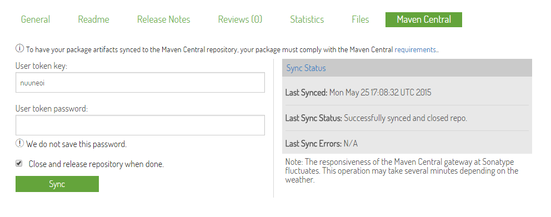View the Reviews (0) tab

point(240,19)
